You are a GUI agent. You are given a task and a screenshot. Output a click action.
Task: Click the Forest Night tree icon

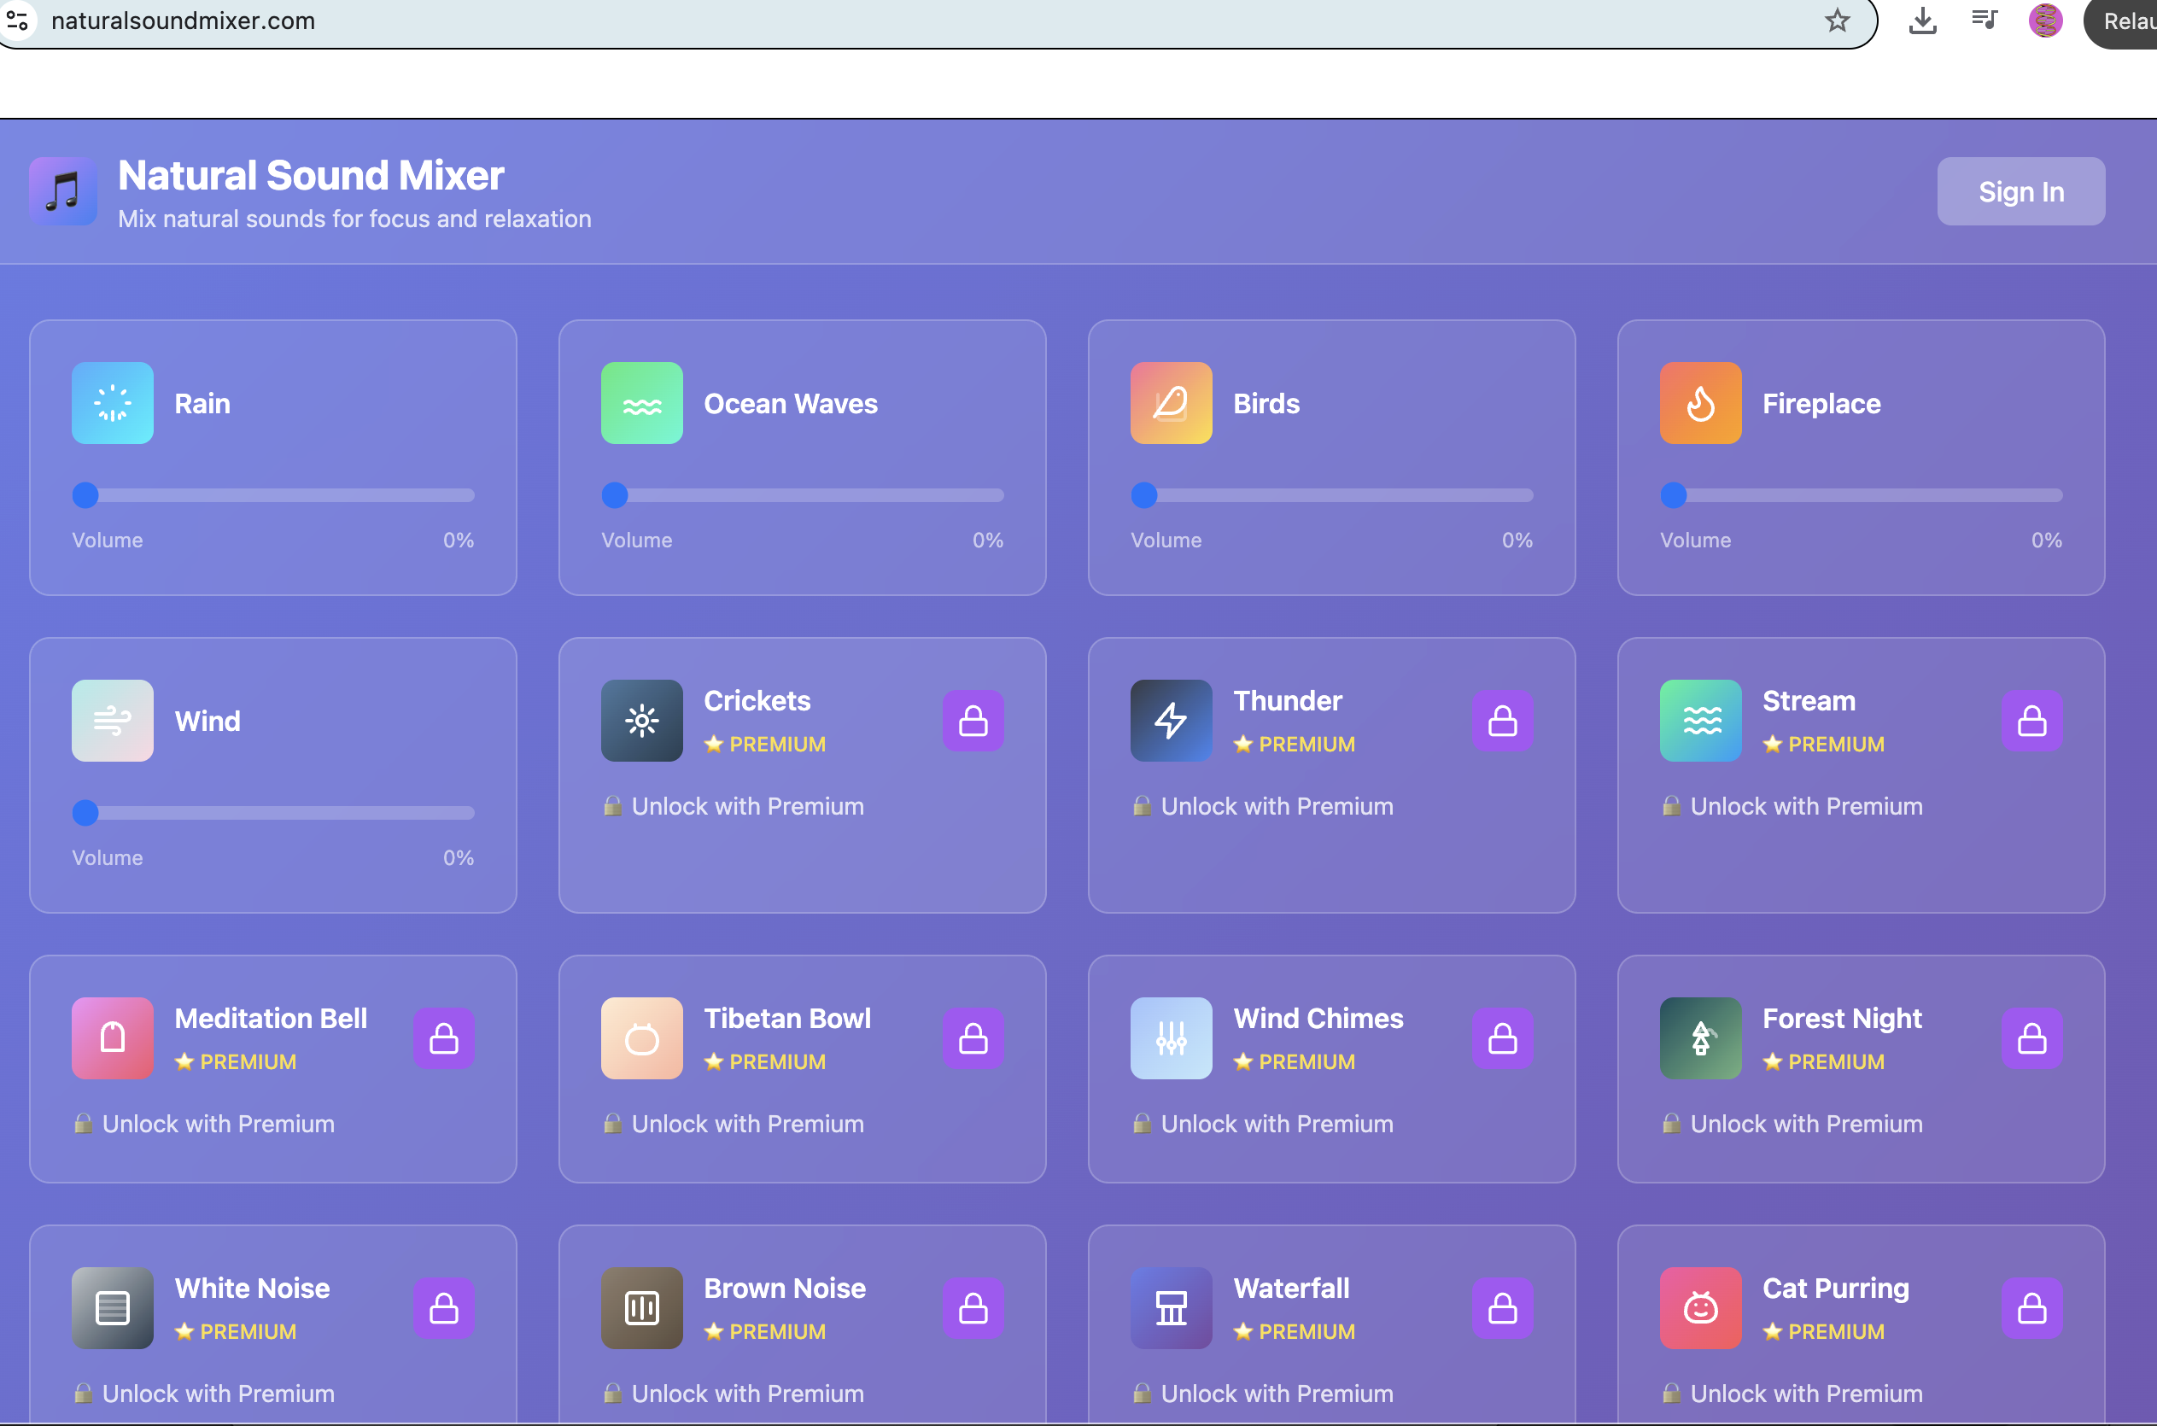(1699, 1037)
